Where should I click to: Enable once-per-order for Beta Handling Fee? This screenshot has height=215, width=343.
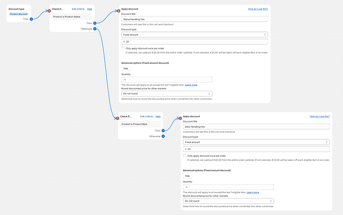[x=184, y=156]
